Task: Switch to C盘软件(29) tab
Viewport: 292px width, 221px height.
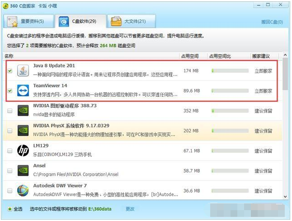Action: tap(80, 21)
